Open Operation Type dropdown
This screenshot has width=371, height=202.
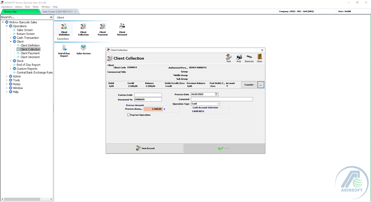218,104
